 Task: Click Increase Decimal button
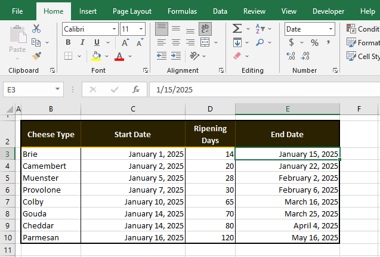point(291,56)
